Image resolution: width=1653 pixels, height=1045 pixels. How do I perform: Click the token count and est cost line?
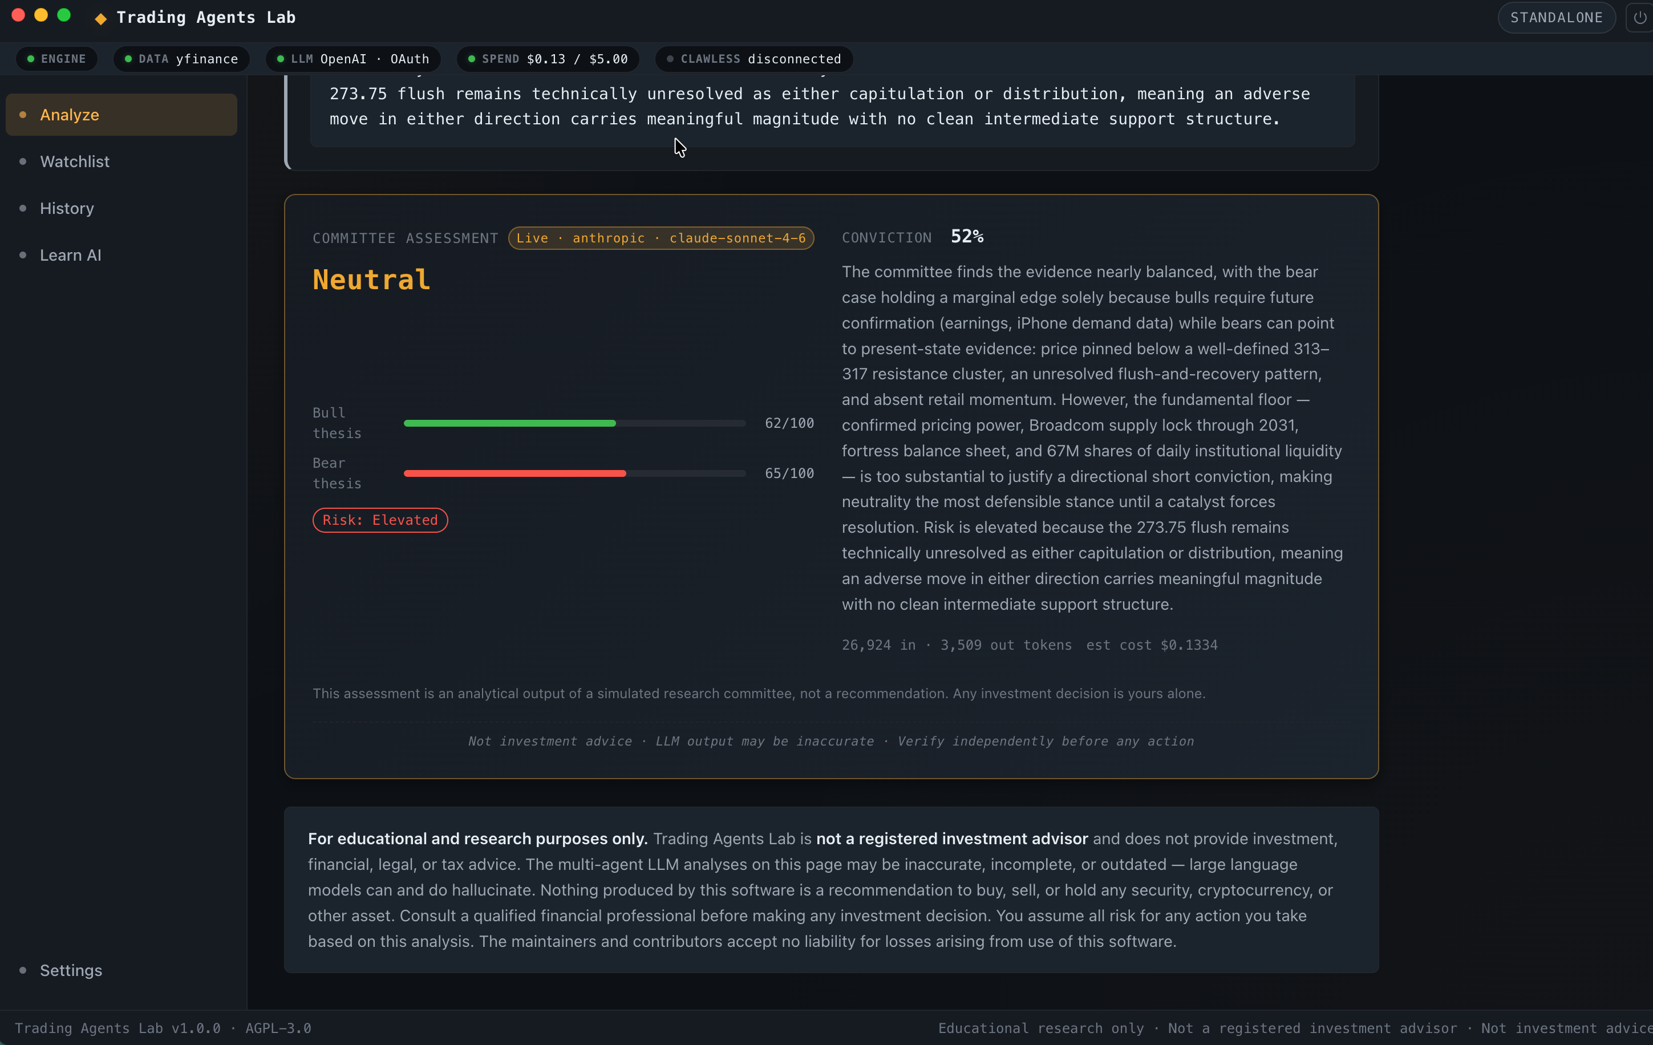pos(1030,645)
